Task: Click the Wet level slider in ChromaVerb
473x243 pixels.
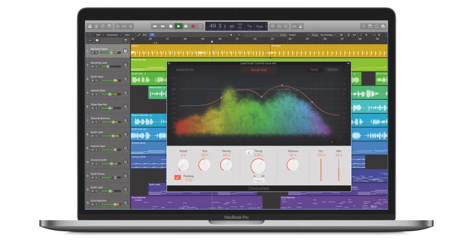Action: (339, 169)
